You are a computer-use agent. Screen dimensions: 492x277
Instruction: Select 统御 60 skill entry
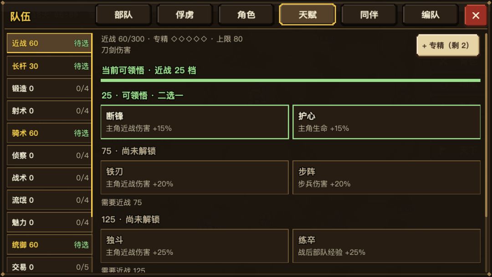pyautogui.click(x=50, y=245)
